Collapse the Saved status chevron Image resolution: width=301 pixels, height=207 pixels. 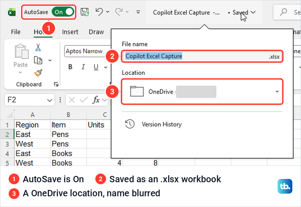(x=253, y=12)
